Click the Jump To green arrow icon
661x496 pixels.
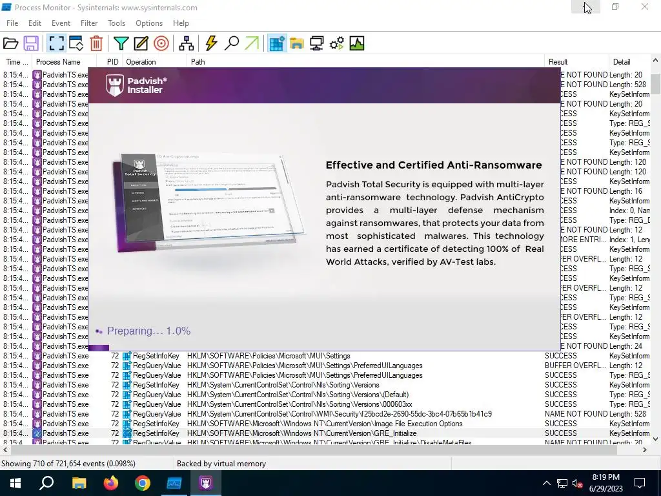coord(252,43)
